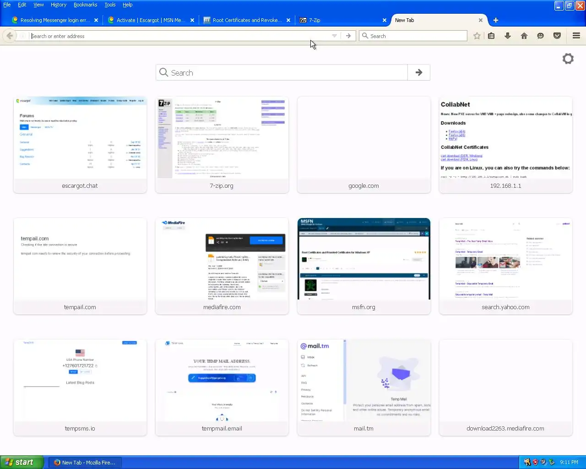Open the History menu

pyautogui.click(x=59, y=5)
